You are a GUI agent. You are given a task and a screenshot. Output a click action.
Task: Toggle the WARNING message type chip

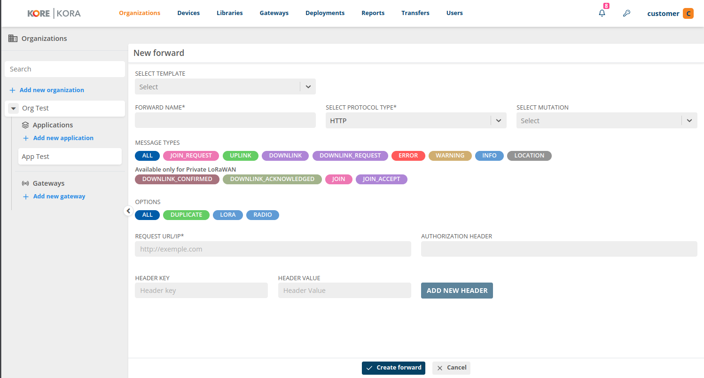coord(450,156)
